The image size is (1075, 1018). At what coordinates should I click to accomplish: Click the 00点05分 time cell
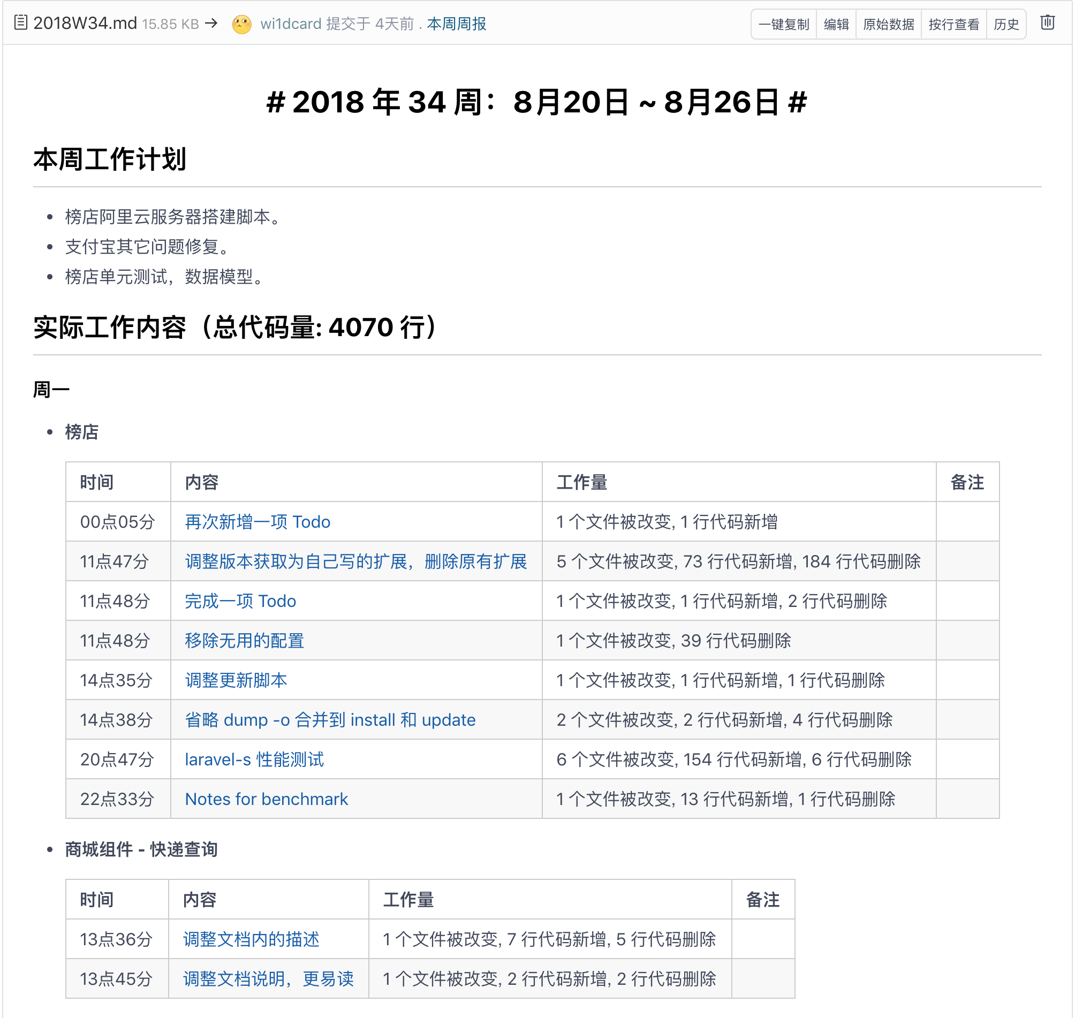(118, 522)
